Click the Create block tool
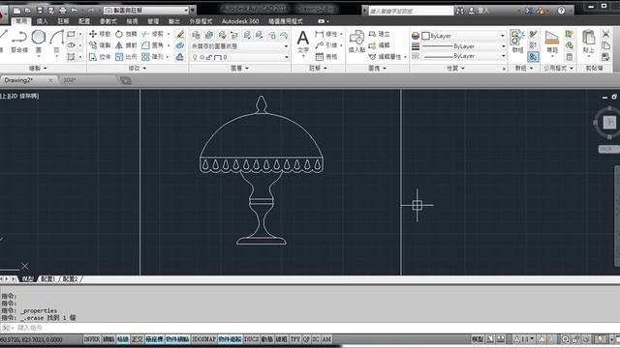The width and height of the screenshot is (620, 348). (379, 34)
